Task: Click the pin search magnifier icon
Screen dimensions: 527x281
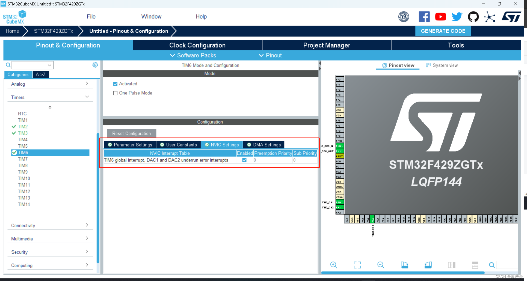Action: point(492,265)
